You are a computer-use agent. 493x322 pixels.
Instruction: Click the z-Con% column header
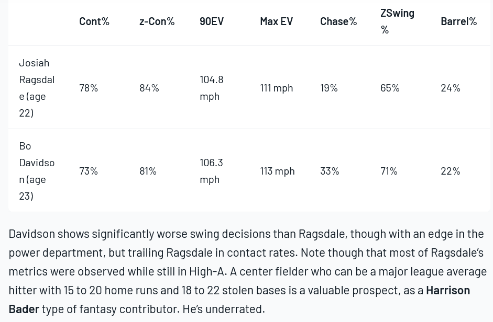tap(157, 21)
